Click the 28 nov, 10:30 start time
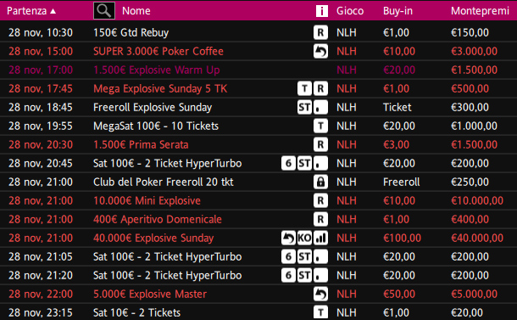517x320 pixels. [40, 33]
